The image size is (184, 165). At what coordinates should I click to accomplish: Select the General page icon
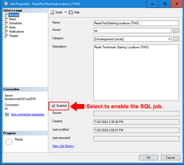tap(6, 15)
